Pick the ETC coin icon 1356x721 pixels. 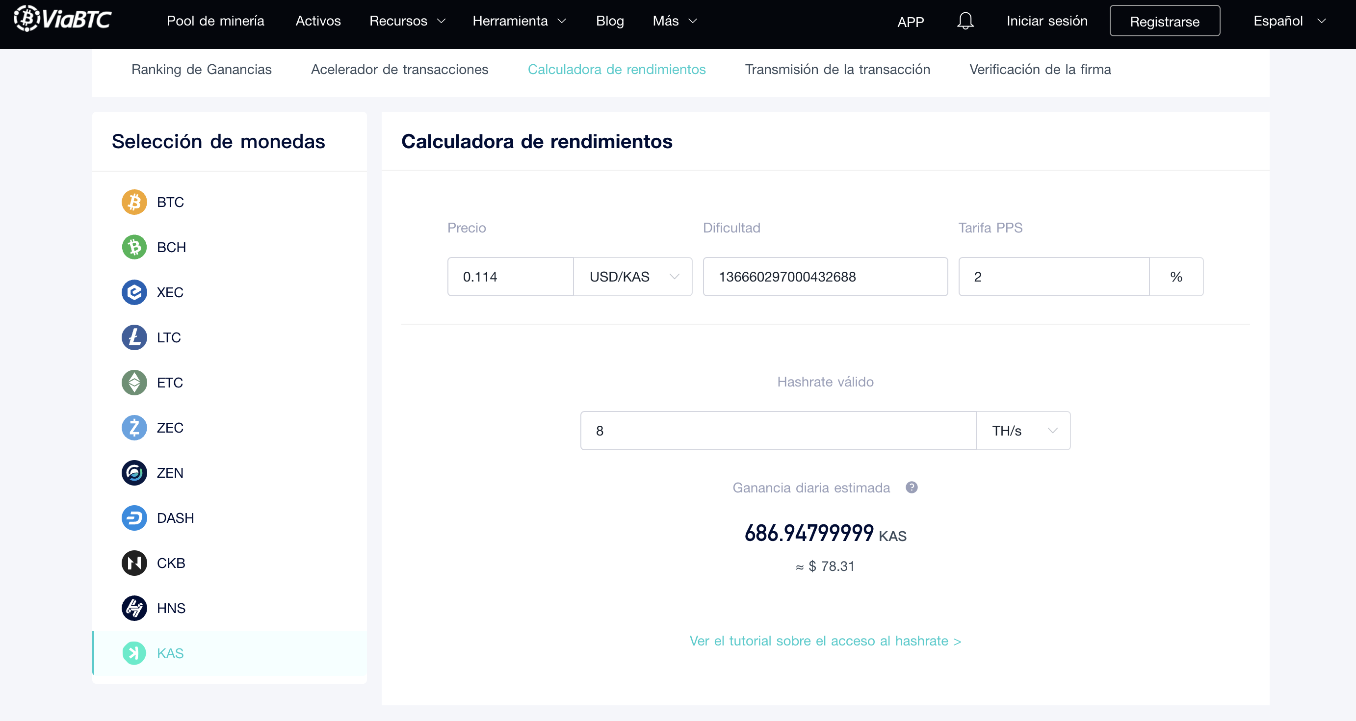(x=134, y=383)
